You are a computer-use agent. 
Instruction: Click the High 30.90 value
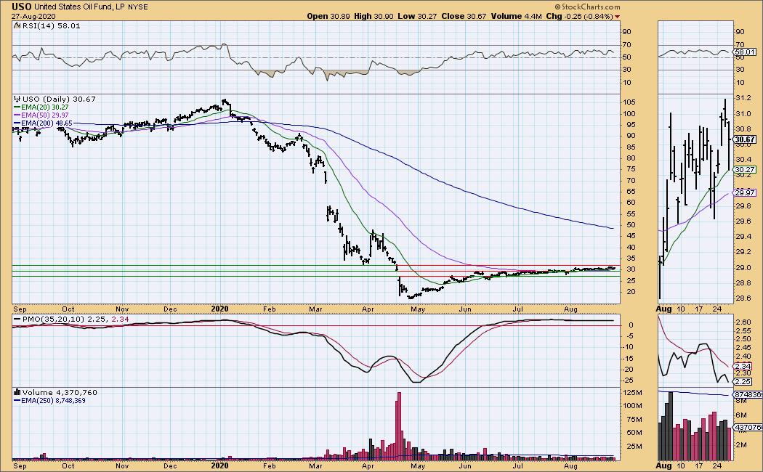(x=374, y=16)
